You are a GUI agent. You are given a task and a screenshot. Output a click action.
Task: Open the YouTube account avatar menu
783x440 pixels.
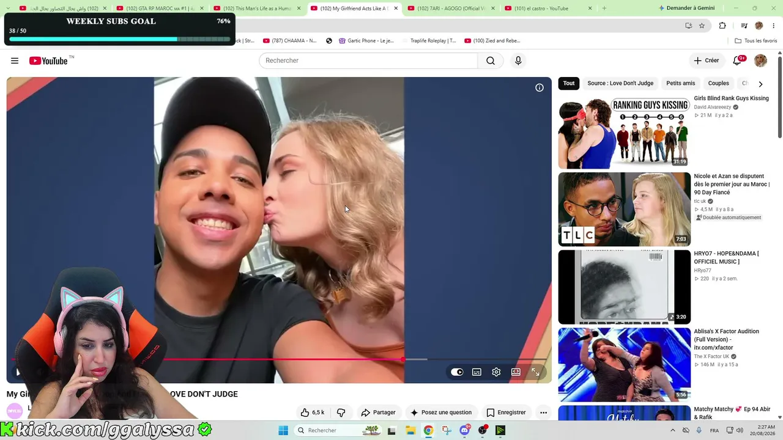click(x=760, y=61)
